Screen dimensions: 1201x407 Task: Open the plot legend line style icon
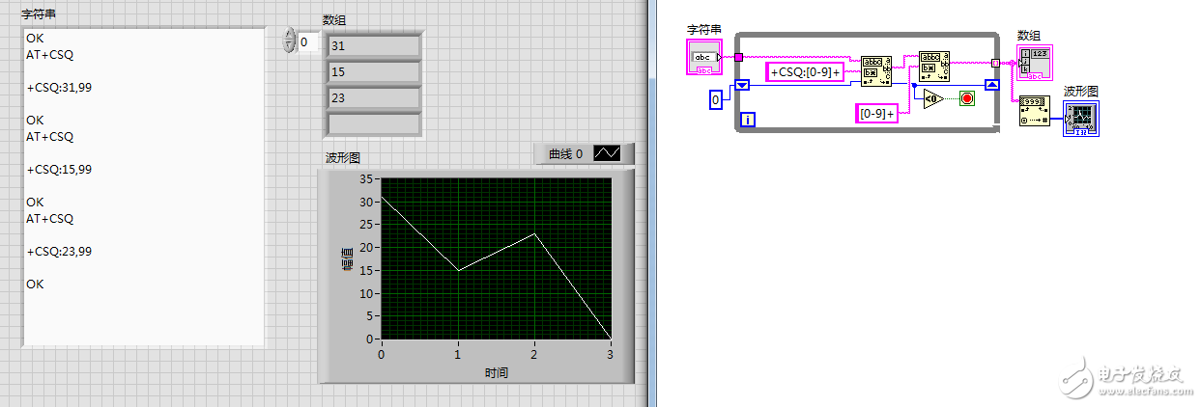[608, 153]
